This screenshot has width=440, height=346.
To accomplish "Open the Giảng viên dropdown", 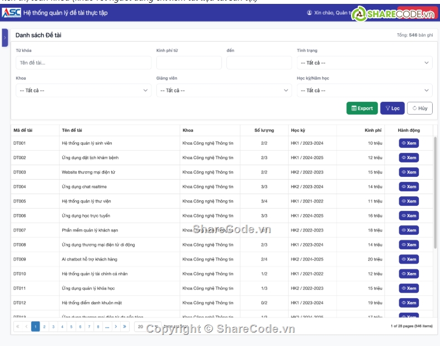I will (x=224, y=90).
